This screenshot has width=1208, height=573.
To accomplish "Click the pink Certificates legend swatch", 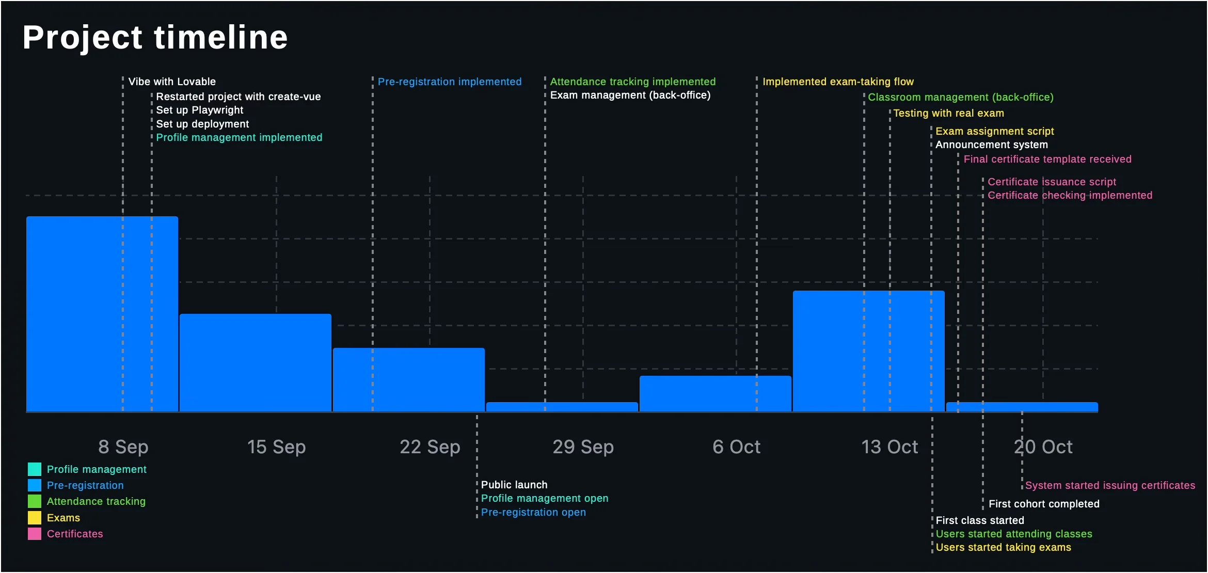I will [35, 534].
